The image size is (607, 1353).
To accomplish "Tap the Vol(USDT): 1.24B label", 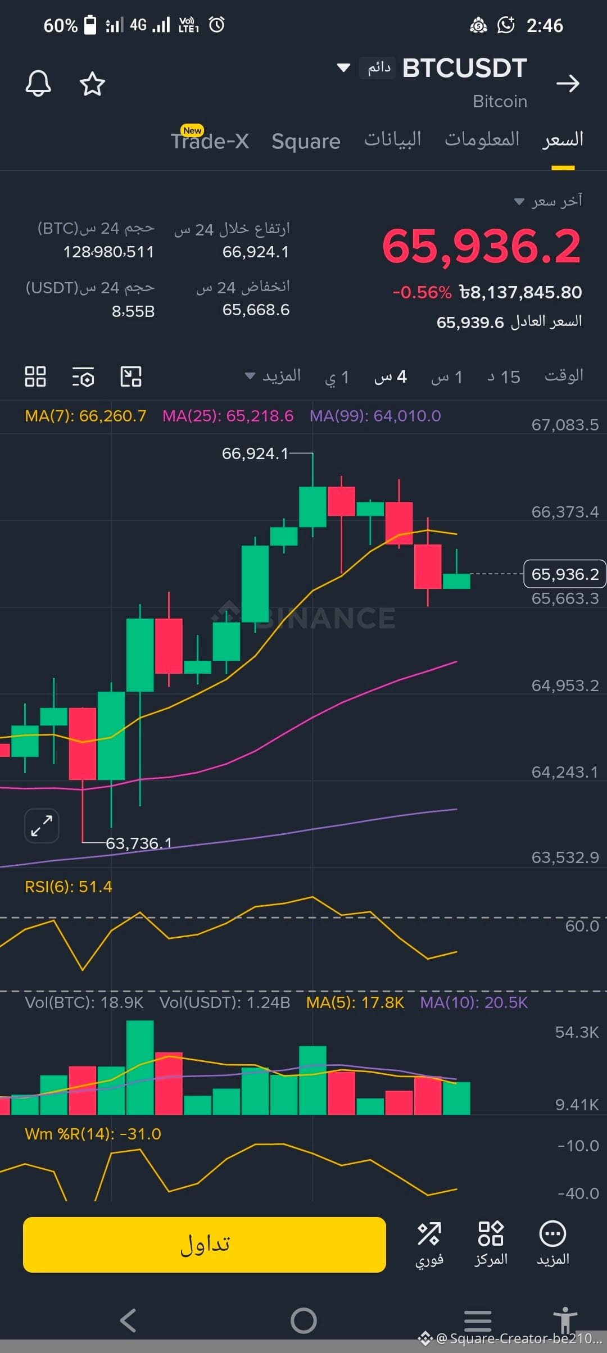I will pos(225,1002).
